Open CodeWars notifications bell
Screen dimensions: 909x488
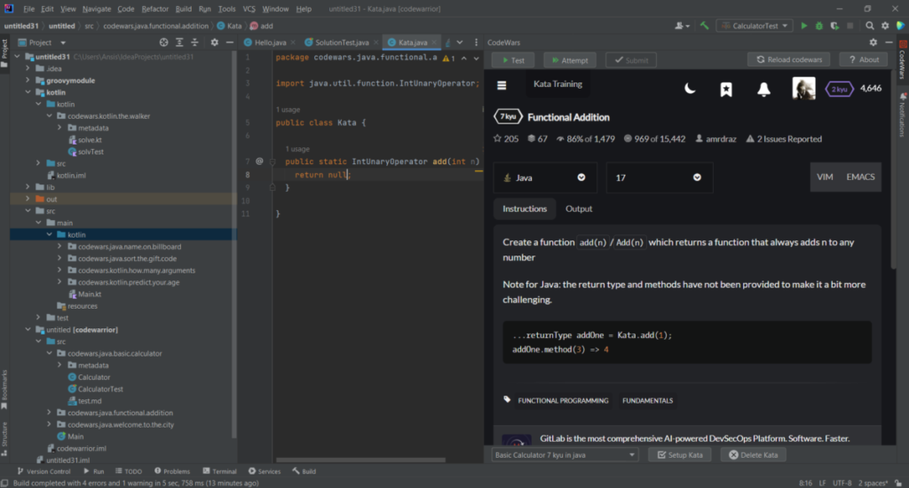(763, 90)
